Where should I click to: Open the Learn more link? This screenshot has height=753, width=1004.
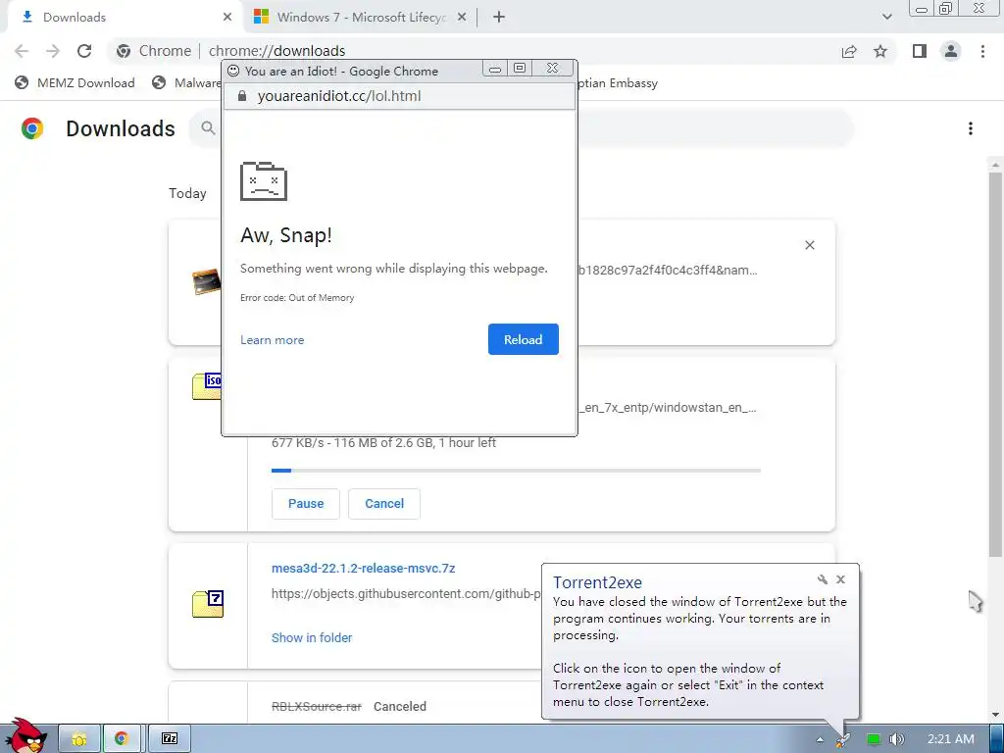pyautogui.click(x=273, y=340)
